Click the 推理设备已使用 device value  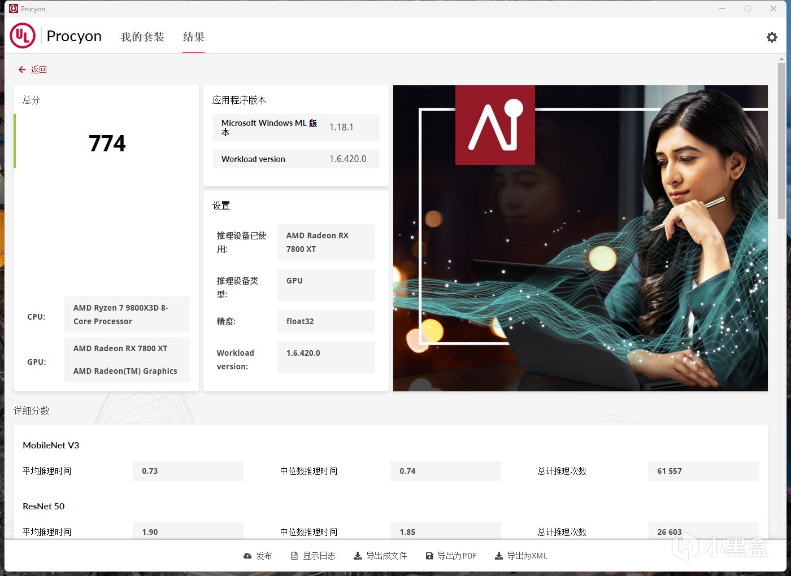[325, 242]
